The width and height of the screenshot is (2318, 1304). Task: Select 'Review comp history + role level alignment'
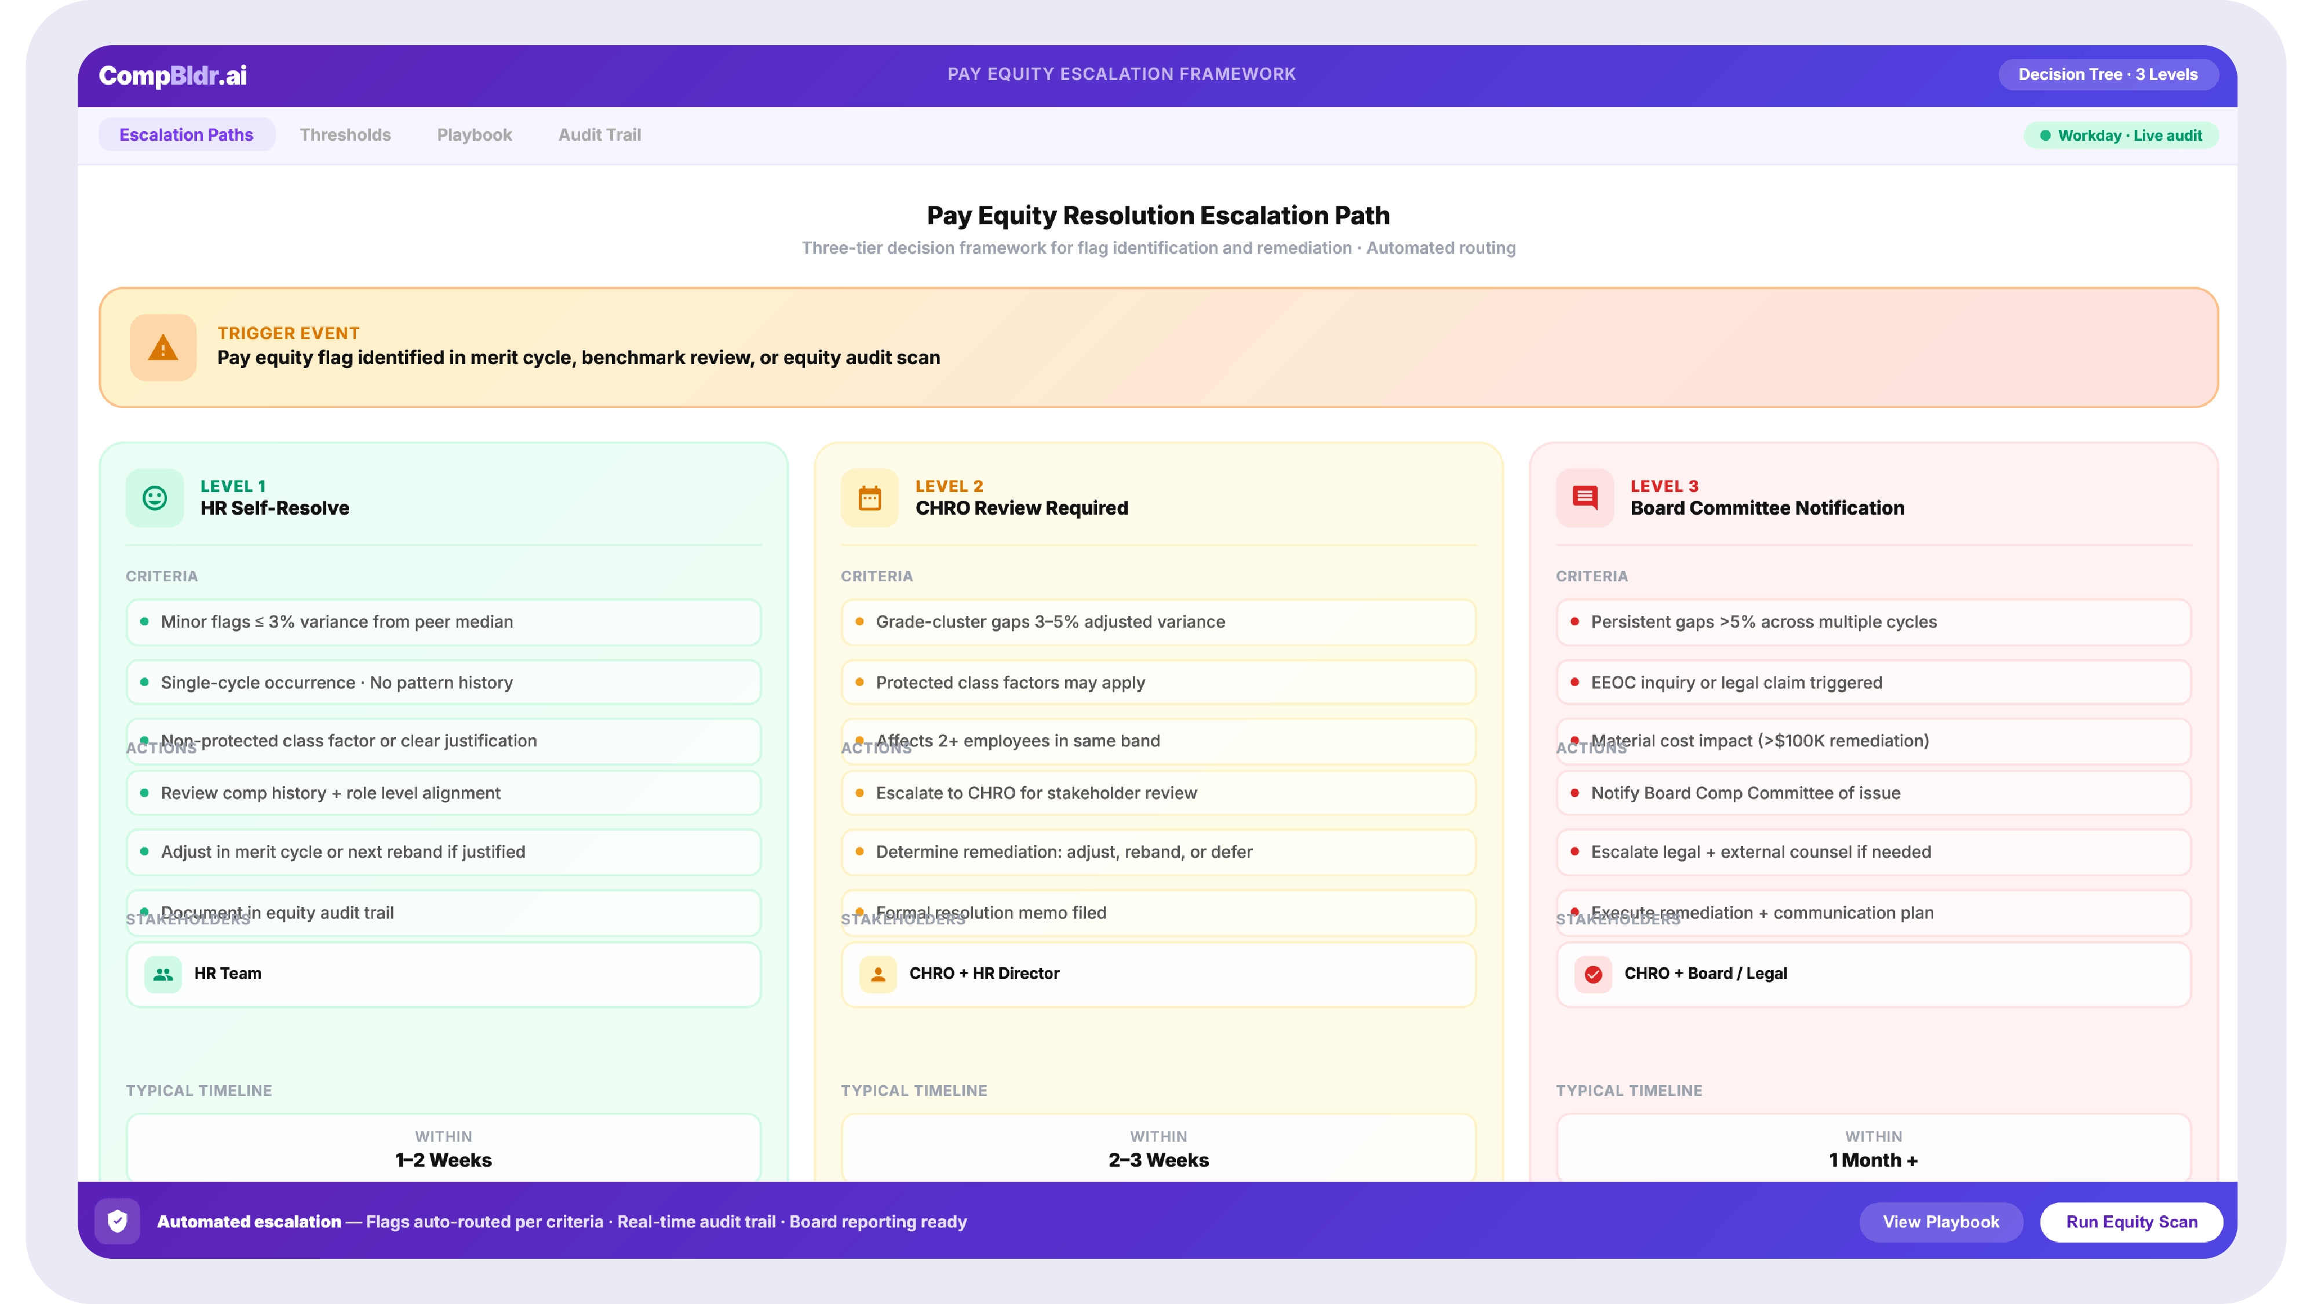(x=444, y=793)
